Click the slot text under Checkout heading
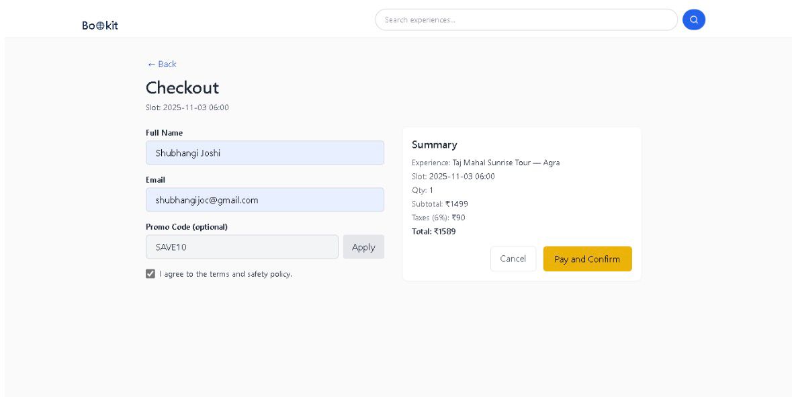 click(187, 107)
